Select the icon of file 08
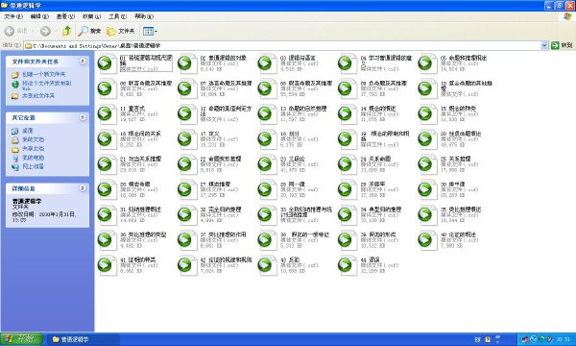The image size is (576, 346). tap(267, 88)
